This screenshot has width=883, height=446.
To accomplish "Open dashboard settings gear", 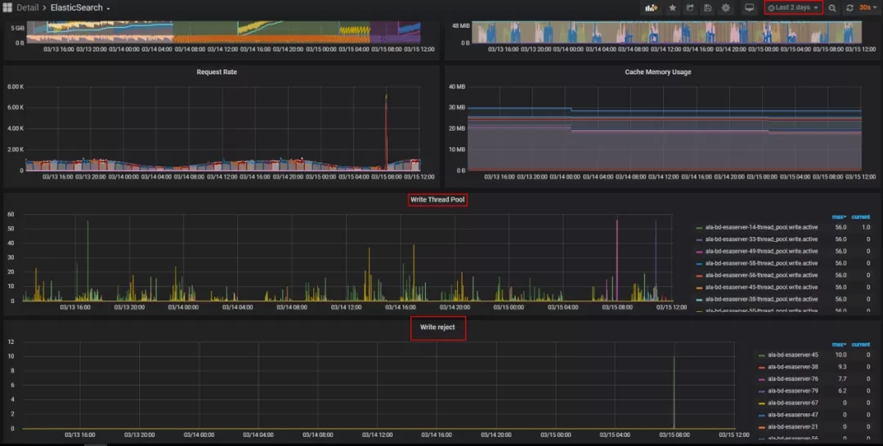I will 725,7.
